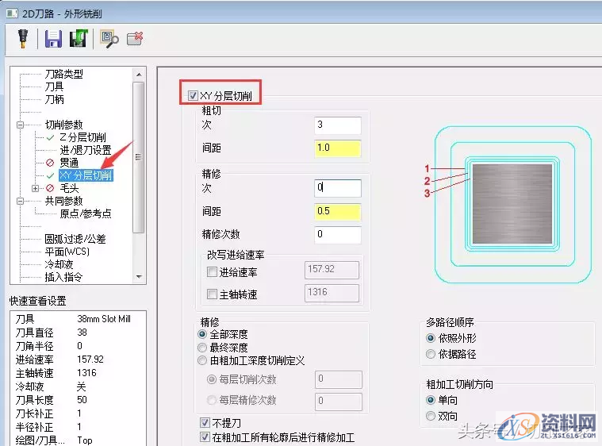Select the 进/退刀设置 tree item
The height and width of the screenshot is (446, 602).
[85, 150]
